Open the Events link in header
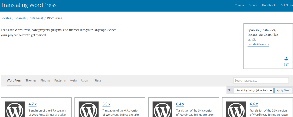The image size is (293, 117). click(x=253, y=5)
